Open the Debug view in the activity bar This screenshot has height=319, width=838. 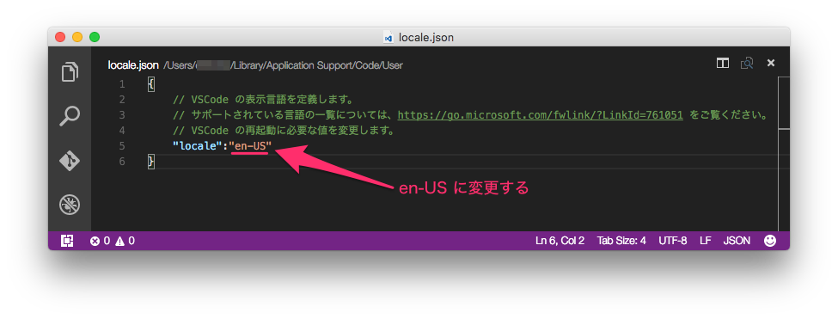pos(70,204)
